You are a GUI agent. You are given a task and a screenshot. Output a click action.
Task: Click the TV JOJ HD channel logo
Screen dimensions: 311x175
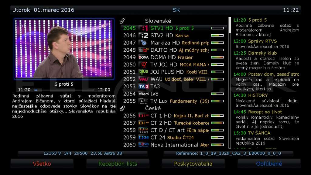click(144, 65)
